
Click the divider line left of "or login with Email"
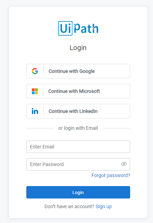40,128
